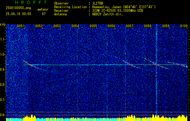This screenshot has width=190, height=121.
Task: Click the 0052 time marker
Action: pos(39,26)
